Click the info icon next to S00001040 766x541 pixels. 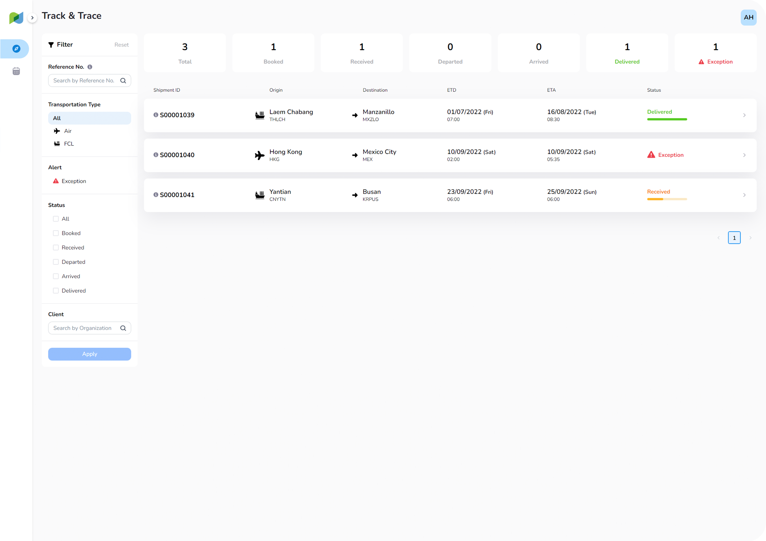coord(156,155)
